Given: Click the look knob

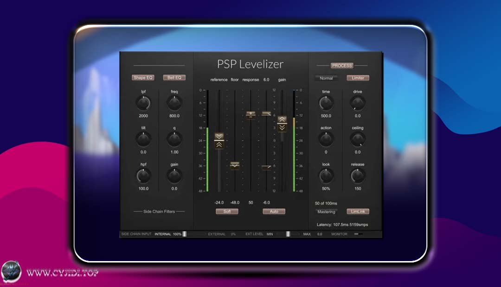Looking at the screenshot, I should tap(326, 176).
